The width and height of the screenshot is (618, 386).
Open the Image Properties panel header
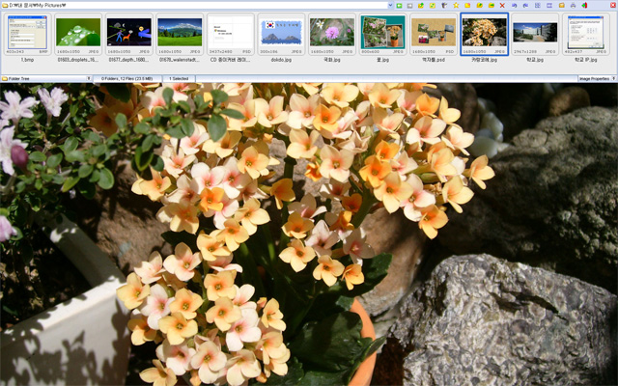(x=597, y=79)
